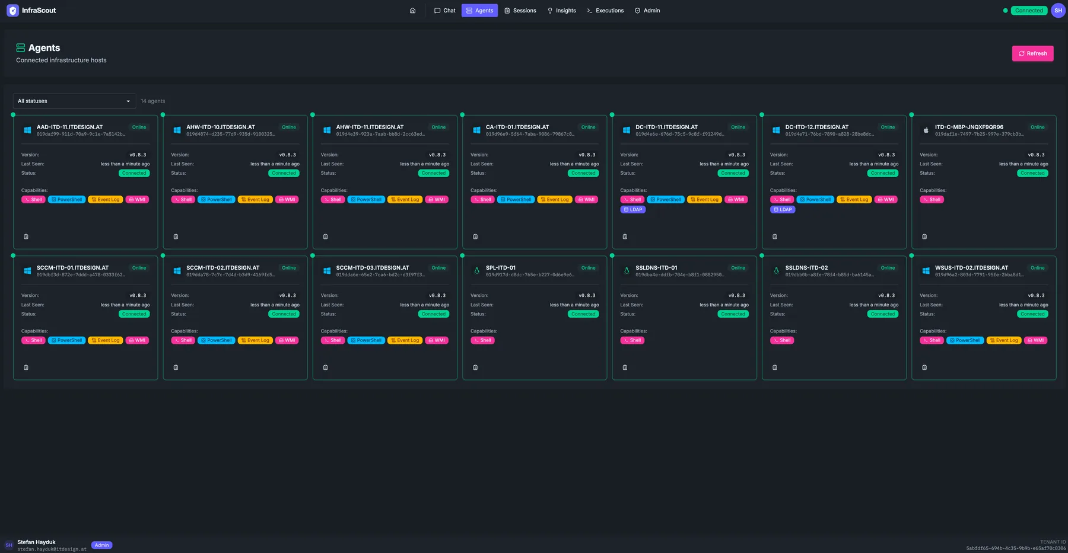Click clipboard icon on SCCM-ITD-03 card
Viewport: 1068px width, 553px height.
(x=326, y=367)
